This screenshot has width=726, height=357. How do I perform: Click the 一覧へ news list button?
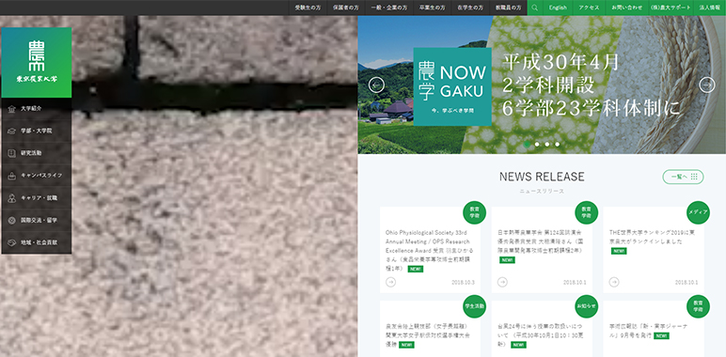(x=683, y=177)
